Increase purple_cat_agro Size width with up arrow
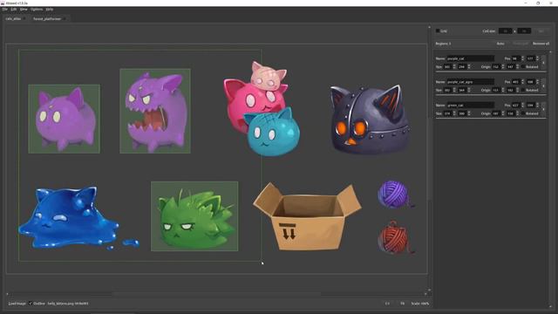The image size is (558, 314). coord(454,89)
